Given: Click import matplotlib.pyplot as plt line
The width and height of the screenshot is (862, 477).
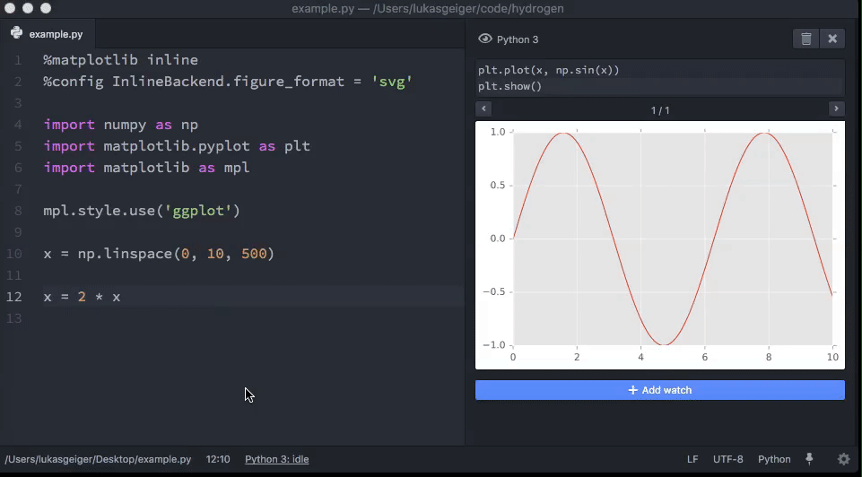Looking at the screenshot, I should tap(177, 146).
